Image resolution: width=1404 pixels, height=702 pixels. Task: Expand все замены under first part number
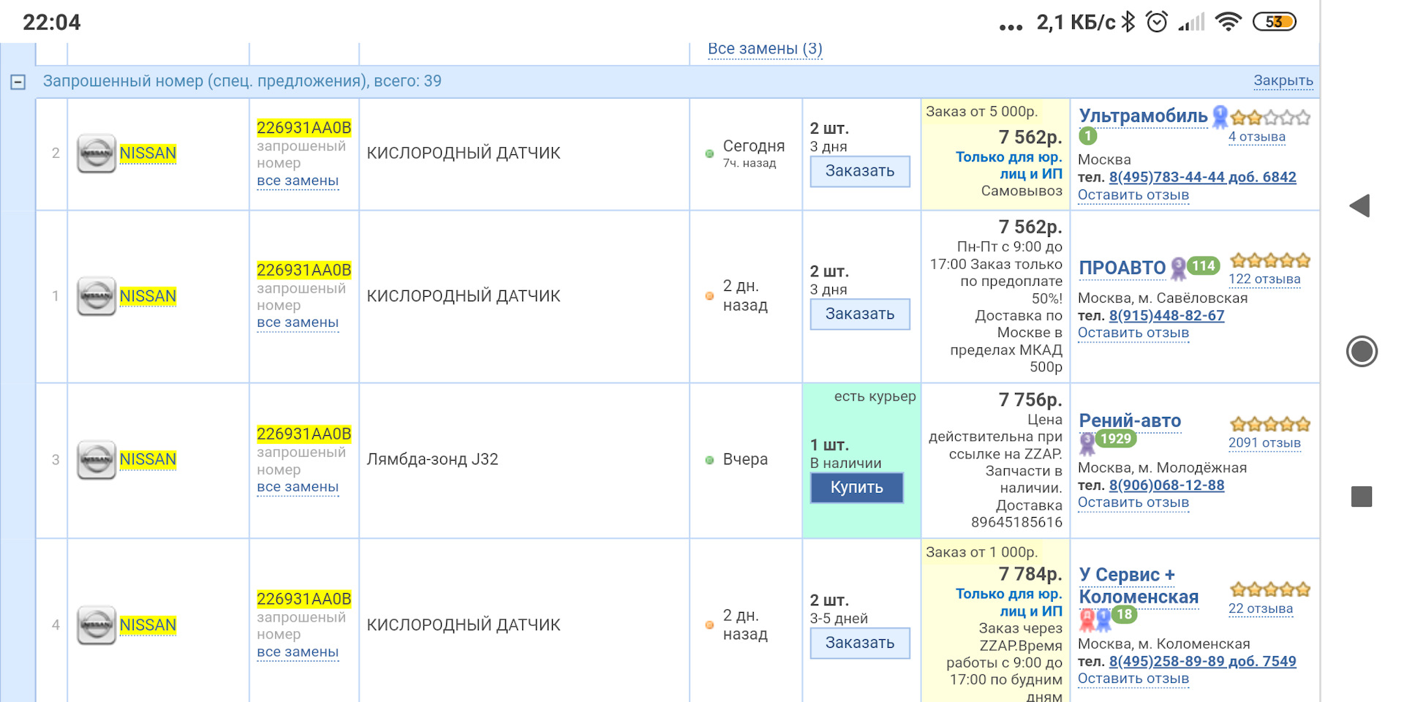click(x=298, y=181)
